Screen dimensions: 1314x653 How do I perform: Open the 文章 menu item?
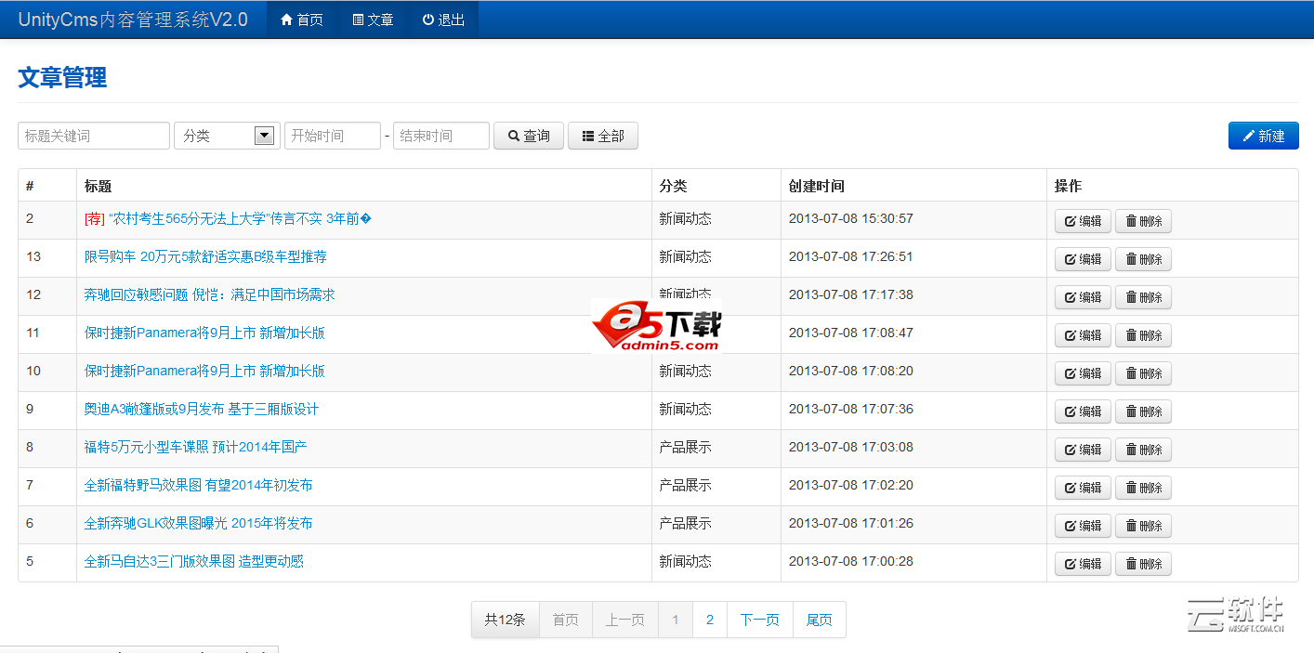373,20
